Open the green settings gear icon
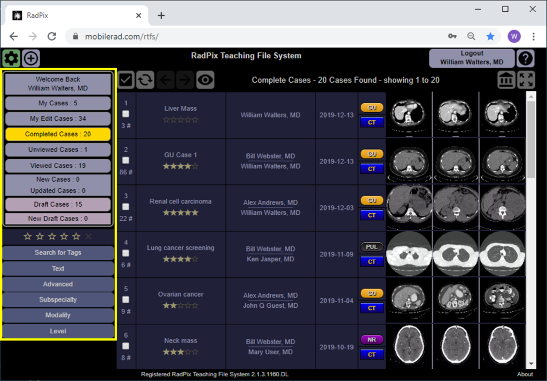Viewport: 547px width, 381px height. [x=11, y=58]
